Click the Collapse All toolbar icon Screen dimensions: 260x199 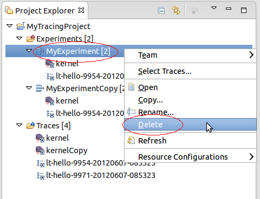pos(161,10)
